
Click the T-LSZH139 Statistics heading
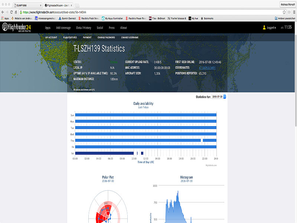tap(99, 49)
